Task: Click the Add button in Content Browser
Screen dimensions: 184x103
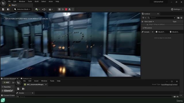Action: point(6,82)
